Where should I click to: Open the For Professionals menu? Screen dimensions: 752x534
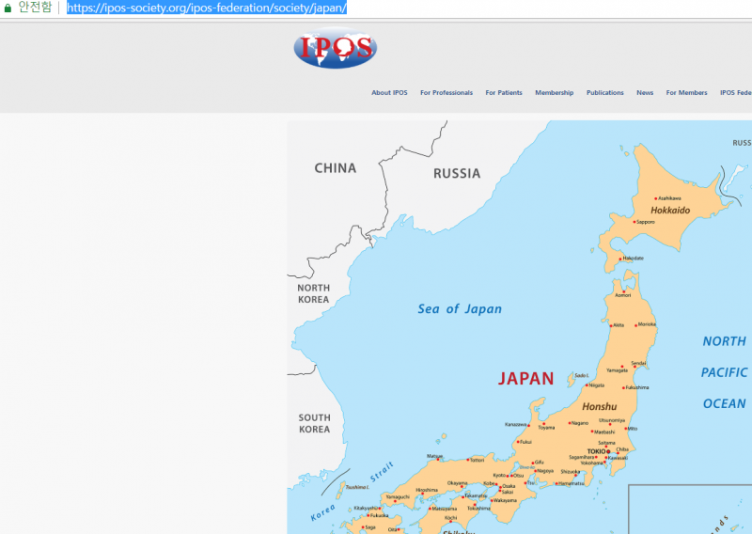[446, 93]
